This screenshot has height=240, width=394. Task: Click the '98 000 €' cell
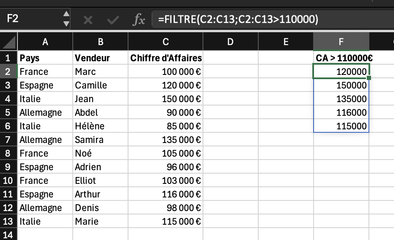click(166, 208)
